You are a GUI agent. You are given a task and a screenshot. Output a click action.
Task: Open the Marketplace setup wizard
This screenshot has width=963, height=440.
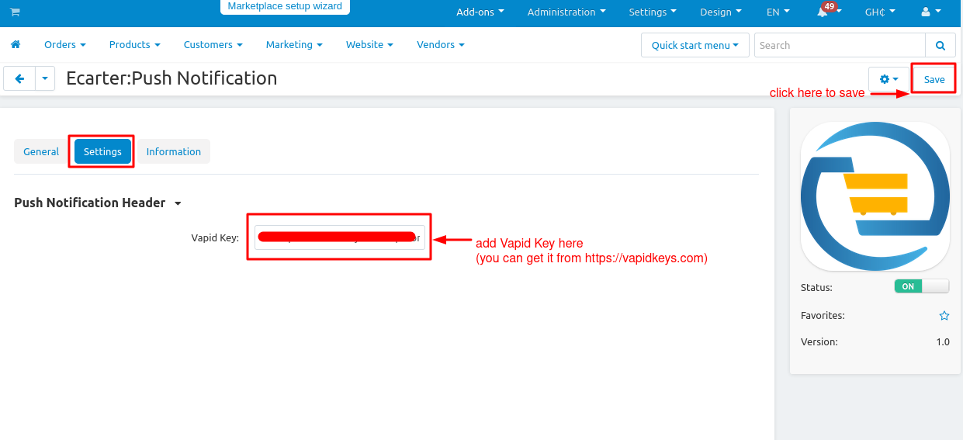(x=285, y=6)
